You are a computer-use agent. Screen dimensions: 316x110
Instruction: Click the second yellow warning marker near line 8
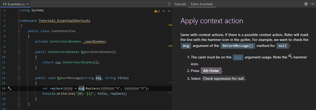tap(170, 46)
